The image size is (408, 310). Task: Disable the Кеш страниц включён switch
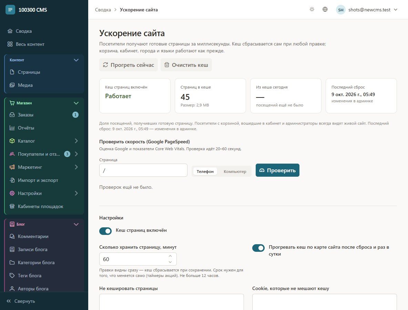tap(105, 231)
